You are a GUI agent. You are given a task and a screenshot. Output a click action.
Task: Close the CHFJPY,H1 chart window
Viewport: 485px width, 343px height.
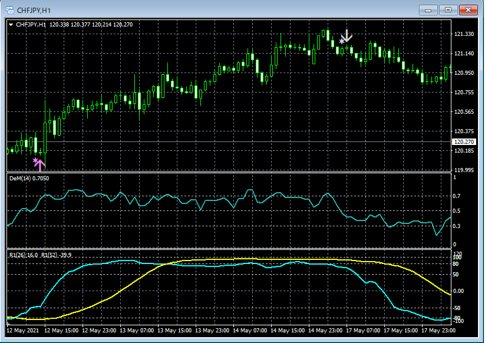point(468,9)
